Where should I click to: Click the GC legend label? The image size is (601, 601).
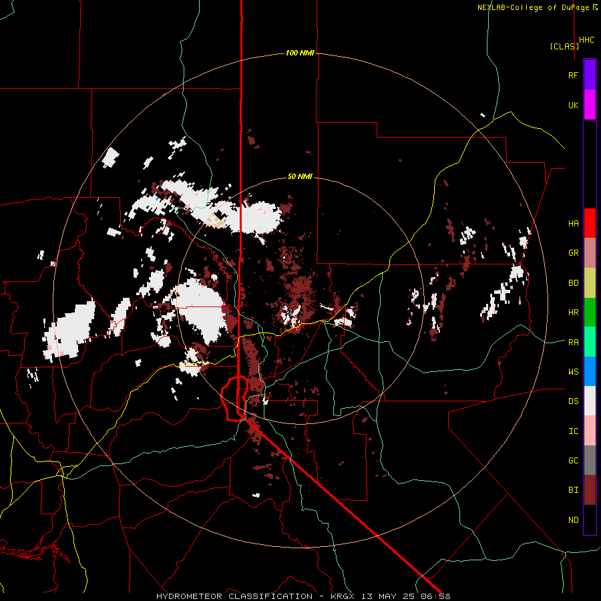573,460
